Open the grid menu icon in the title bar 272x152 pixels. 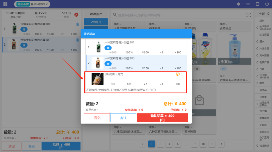[5, 4]
